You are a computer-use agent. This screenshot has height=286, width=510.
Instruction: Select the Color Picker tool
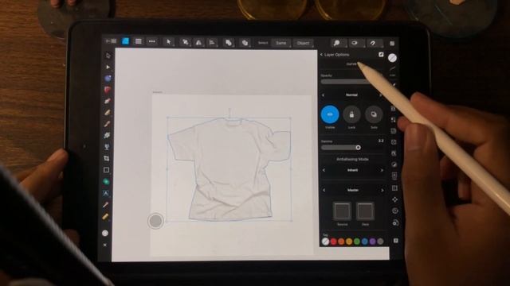tap(106, 205)
